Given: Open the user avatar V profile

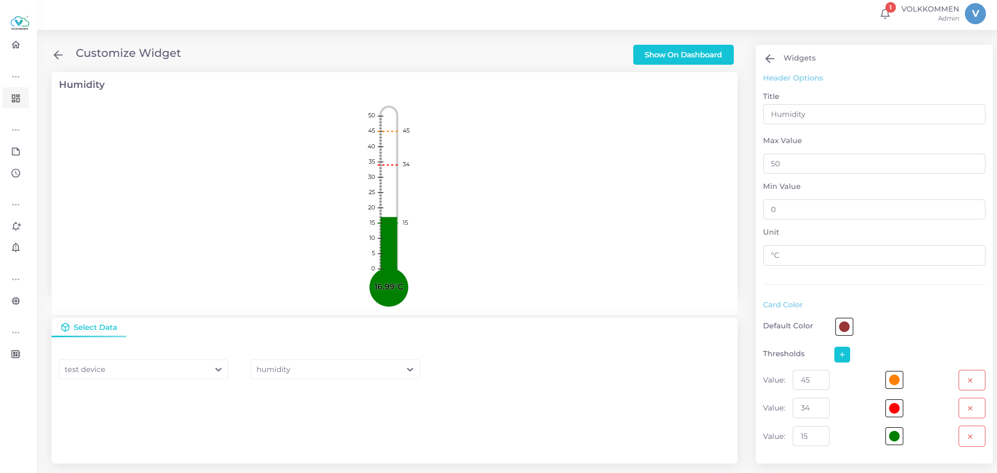Looking at the screenshot, I should click(975, 14).
